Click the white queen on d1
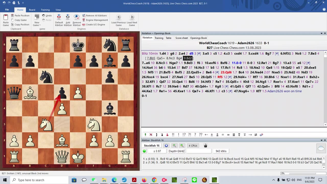This screenshot has width=327, height=184. point(62,156)
